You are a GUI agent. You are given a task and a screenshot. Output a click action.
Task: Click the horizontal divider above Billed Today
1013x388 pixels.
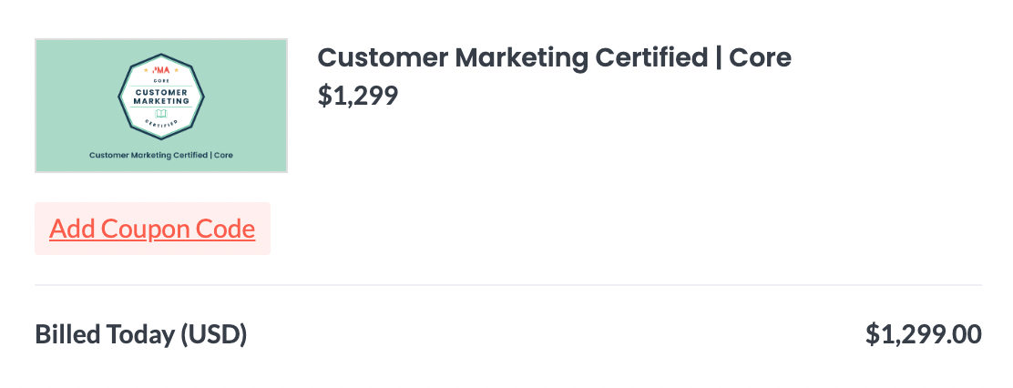pyautogui.click(x=507, y=285)
